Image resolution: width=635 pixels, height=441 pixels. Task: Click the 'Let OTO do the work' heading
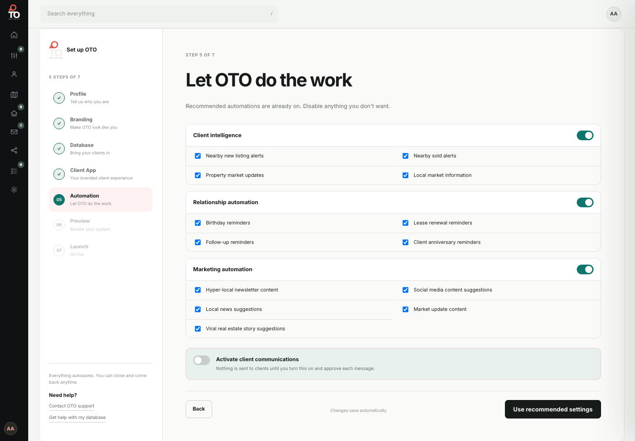(269, 80)
